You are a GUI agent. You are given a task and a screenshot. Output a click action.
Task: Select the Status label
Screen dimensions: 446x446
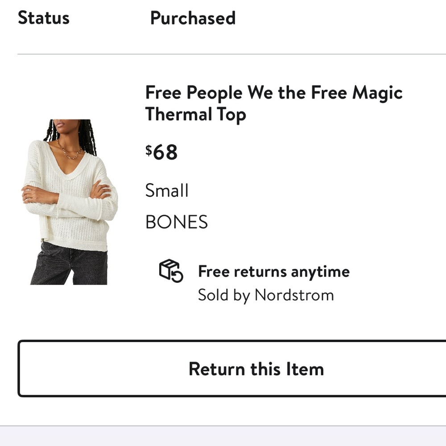(44, 18)
